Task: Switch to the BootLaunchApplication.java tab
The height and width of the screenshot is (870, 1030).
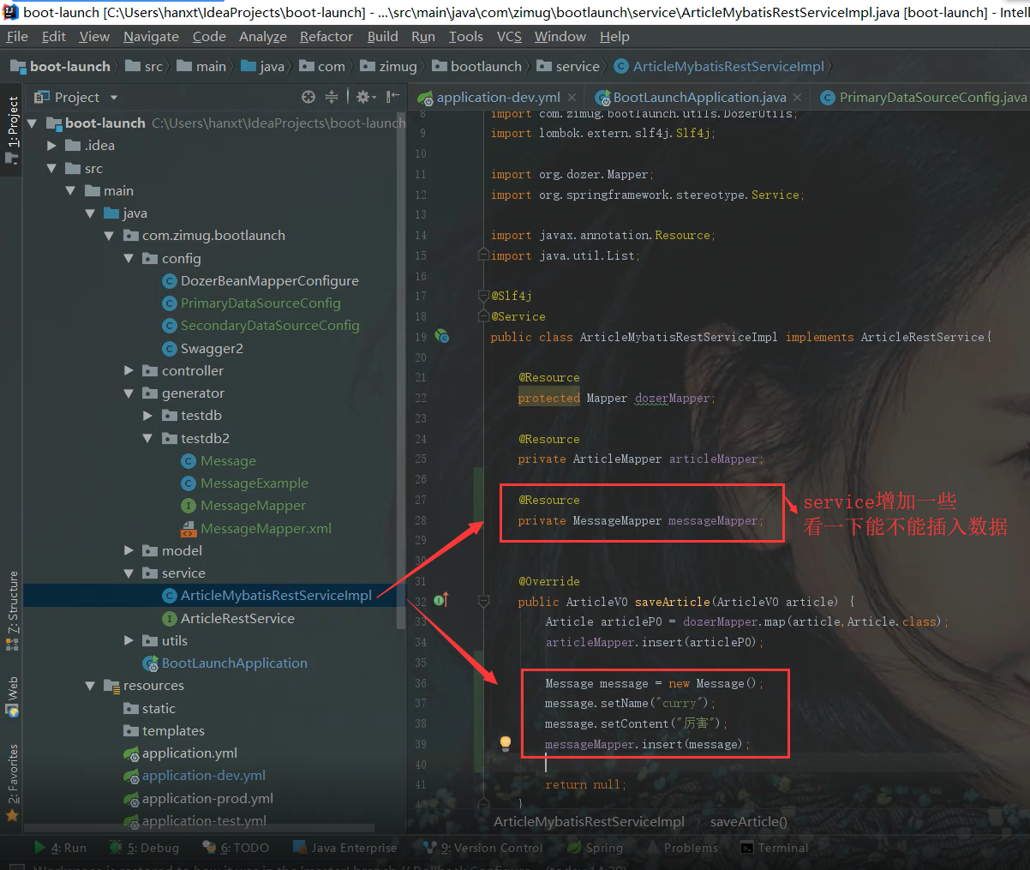Action: coord(699,97)
